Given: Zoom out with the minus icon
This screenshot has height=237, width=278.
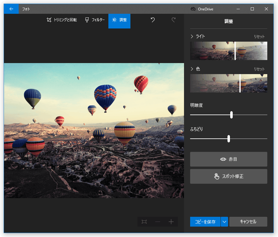Looking at the screenshot, I should click(x=158, y=222).
